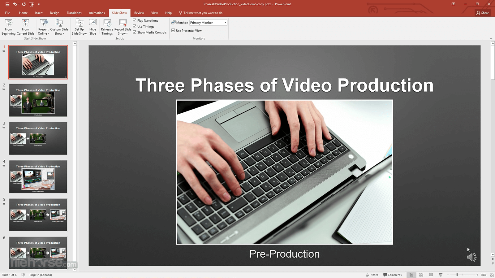Switch to the Review tab

tap(139, 13)
